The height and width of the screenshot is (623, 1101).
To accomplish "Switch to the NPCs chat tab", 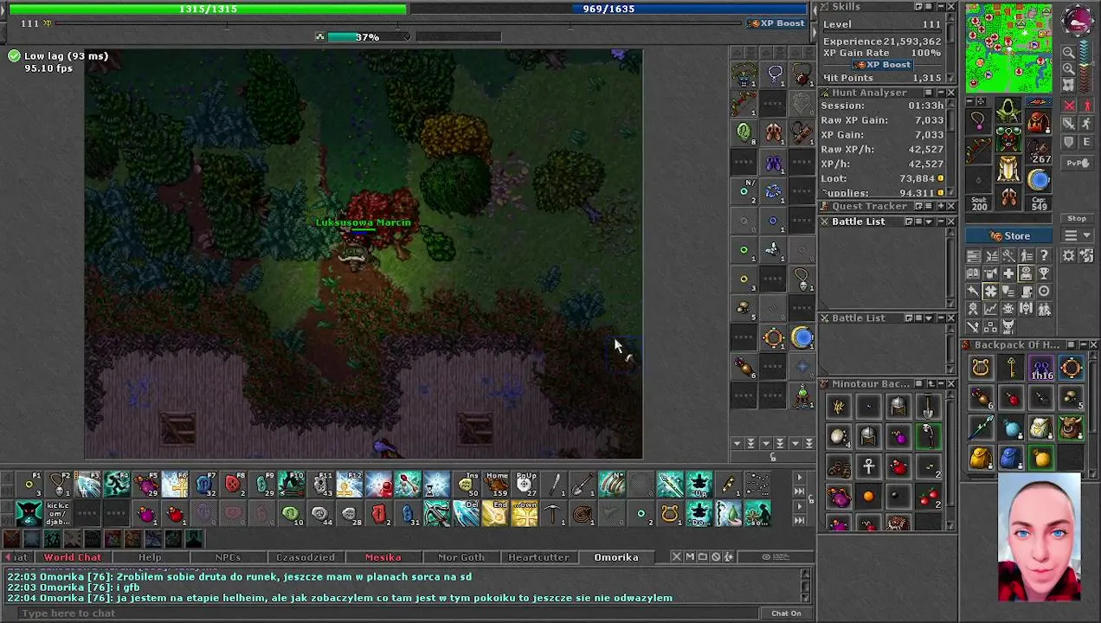I will [x=228, y=557].
